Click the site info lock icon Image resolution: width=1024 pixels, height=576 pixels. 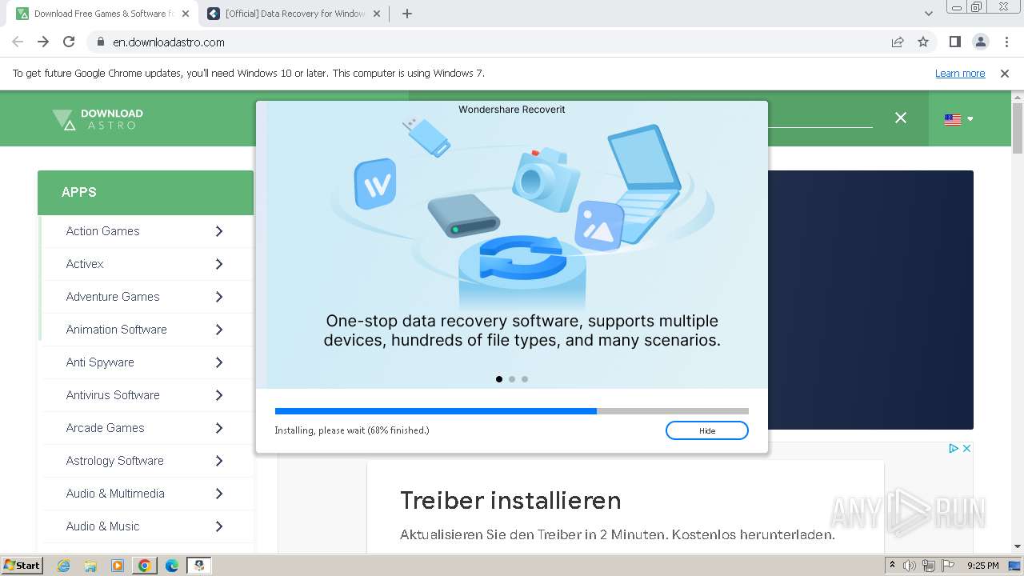[x=101, y=42]
